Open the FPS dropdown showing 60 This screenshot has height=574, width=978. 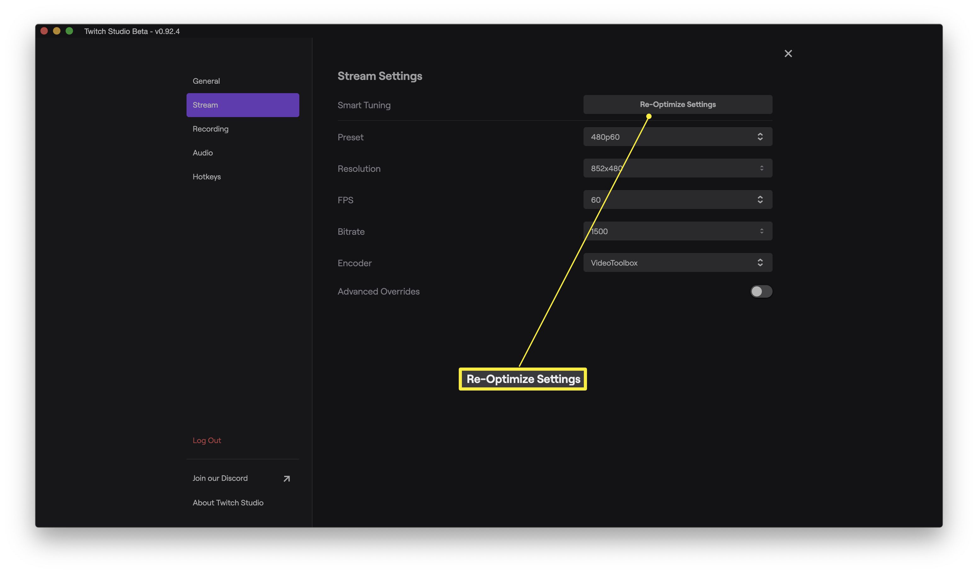tap(678, 200)
